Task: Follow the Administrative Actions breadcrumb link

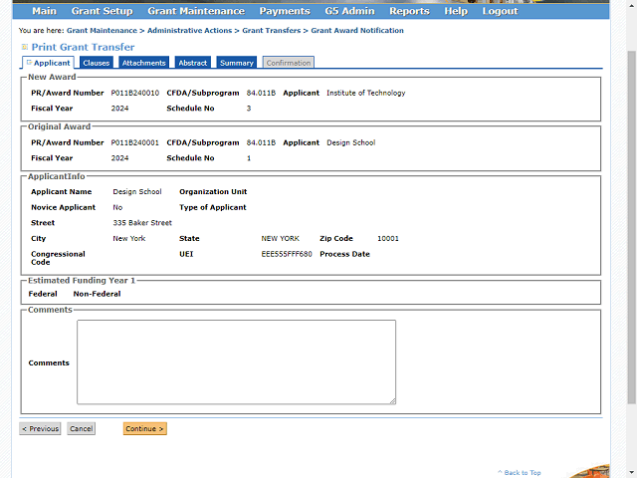Action: tap(189, 31)
